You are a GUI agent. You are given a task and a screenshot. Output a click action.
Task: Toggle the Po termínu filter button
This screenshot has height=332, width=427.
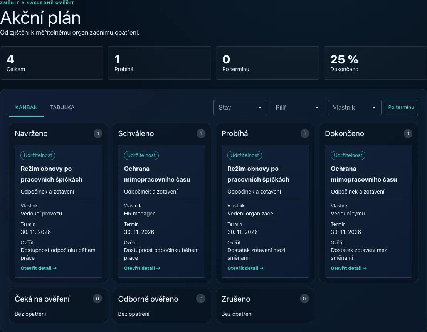click(401, 107)
